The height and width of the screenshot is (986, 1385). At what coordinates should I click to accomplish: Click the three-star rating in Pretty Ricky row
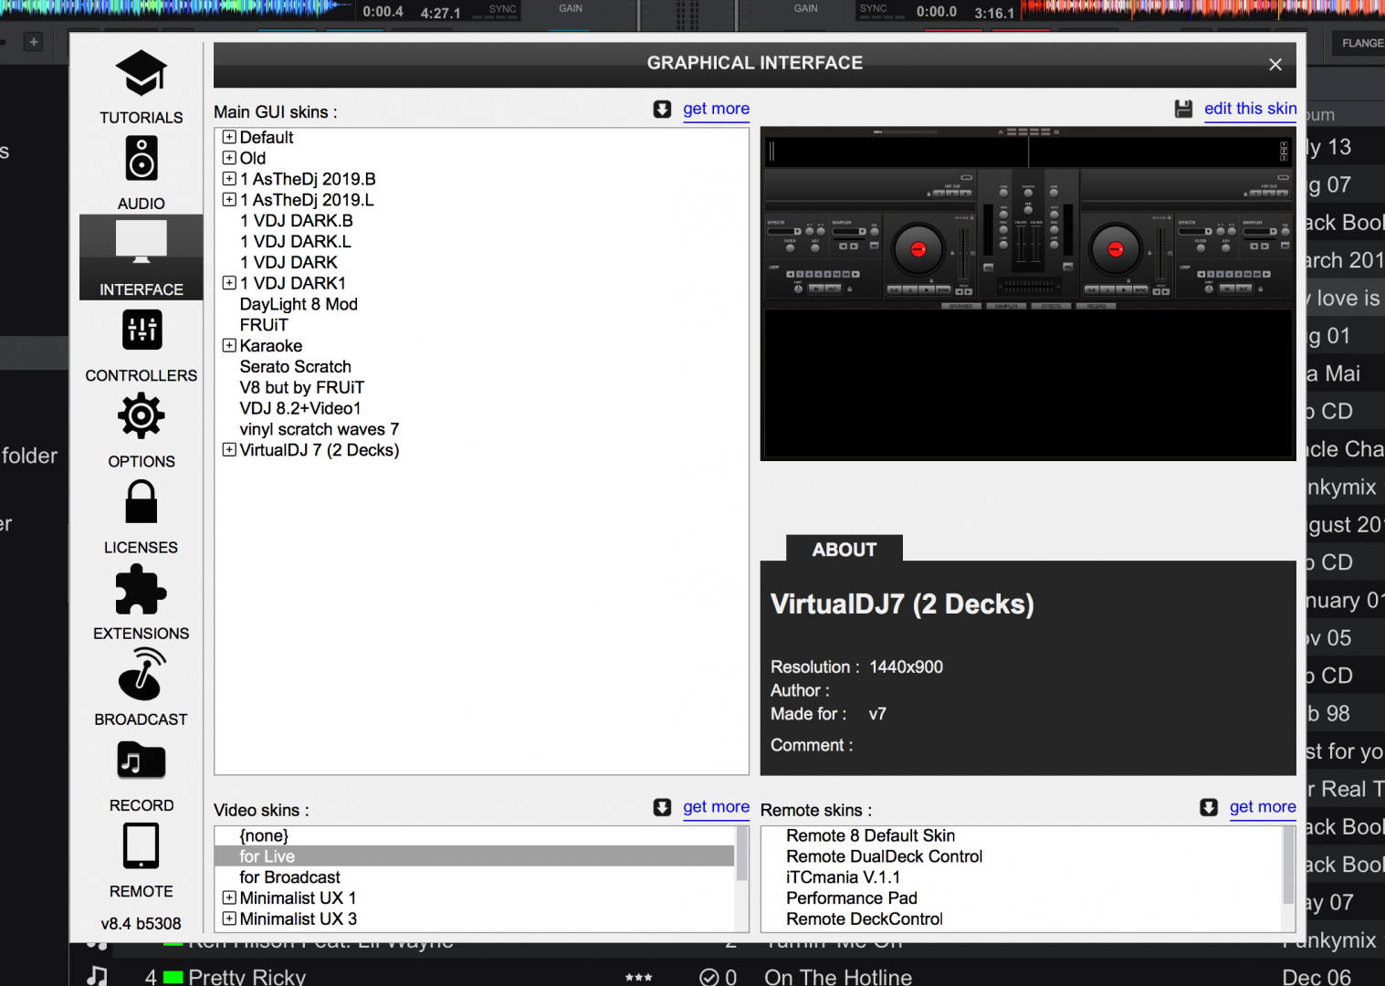pos(638,977)
